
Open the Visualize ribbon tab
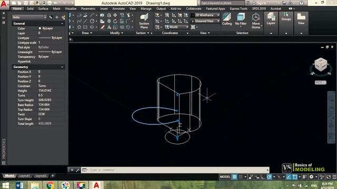click(x=71, y=8)
